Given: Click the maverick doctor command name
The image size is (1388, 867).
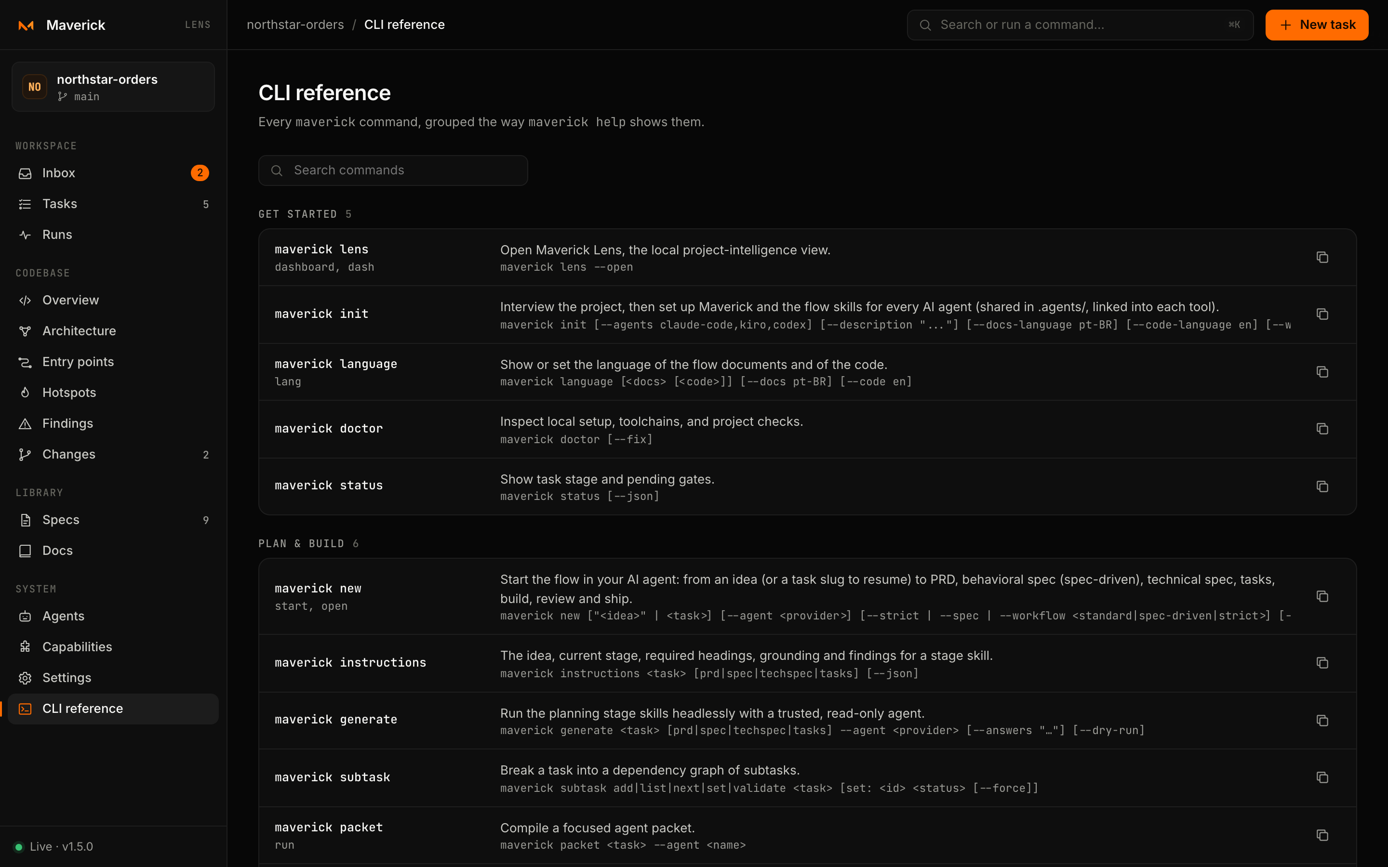Looking at the screenshot, I should [329, 429].
